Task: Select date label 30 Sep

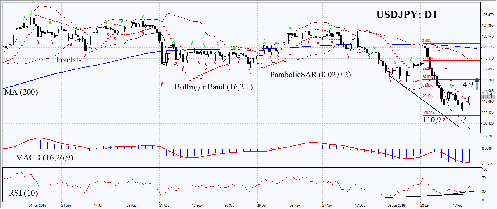Action: pyautogui.click(x=229, y=206)
